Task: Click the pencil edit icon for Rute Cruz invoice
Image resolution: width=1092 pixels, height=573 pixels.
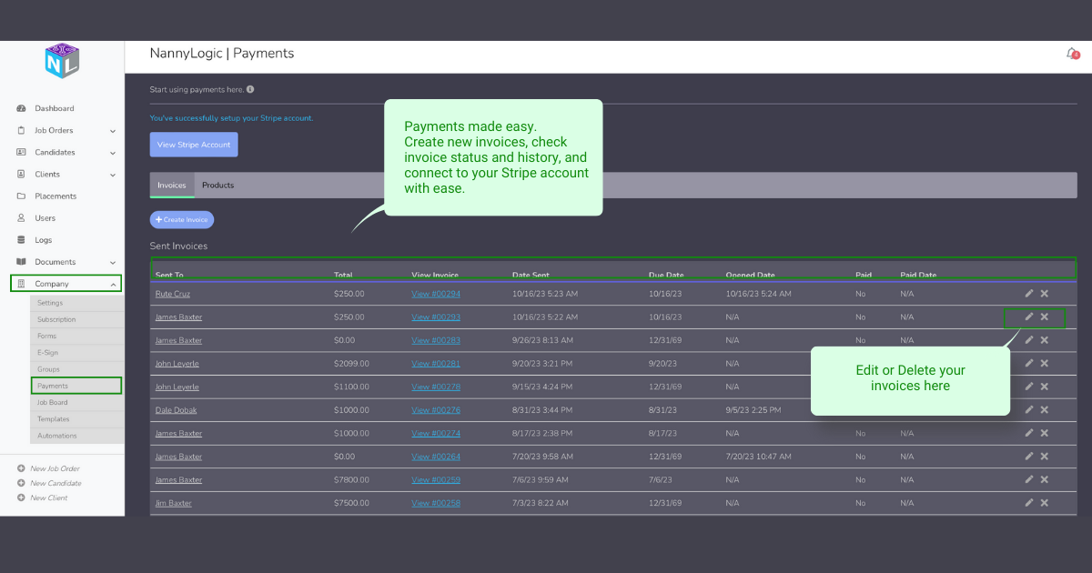Action: pos(1029,294)
